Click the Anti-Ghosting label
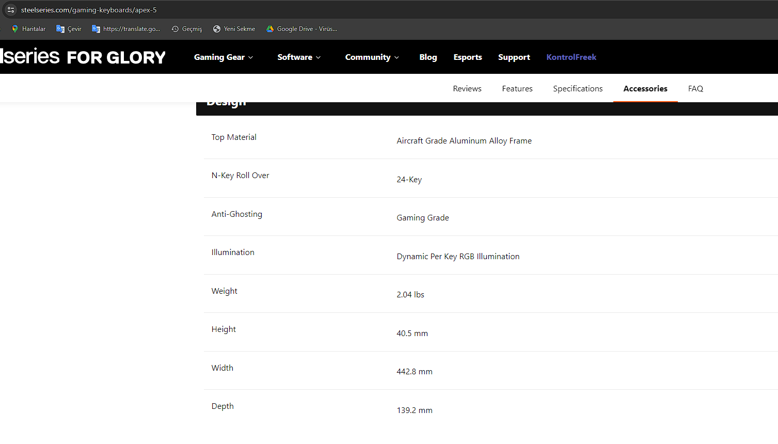 click(x=236, y=214)
